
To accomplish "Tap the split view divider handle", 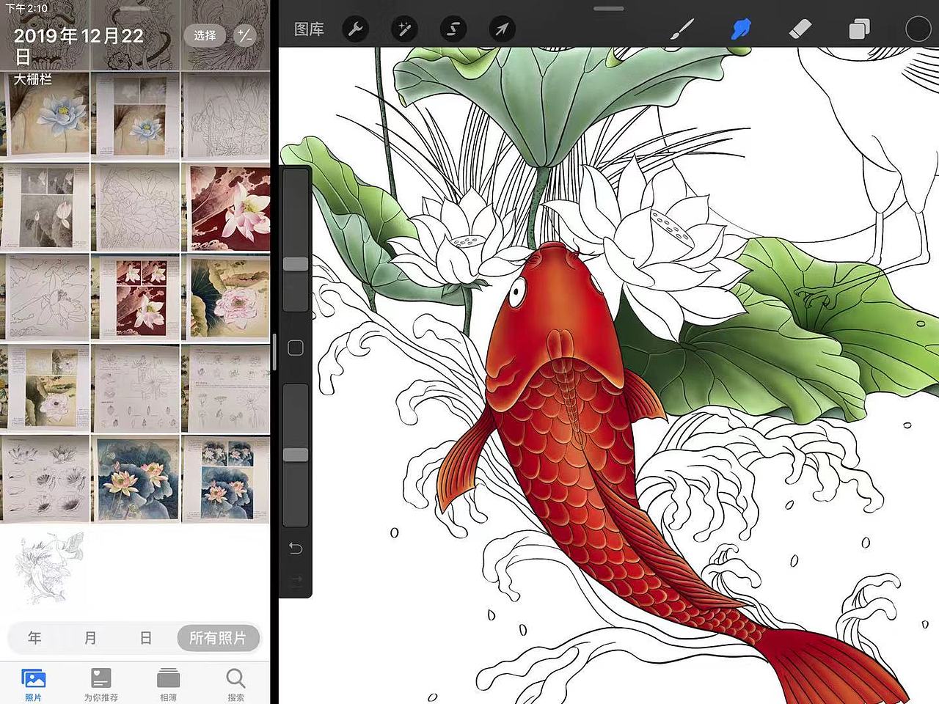I will click(274, 352).
